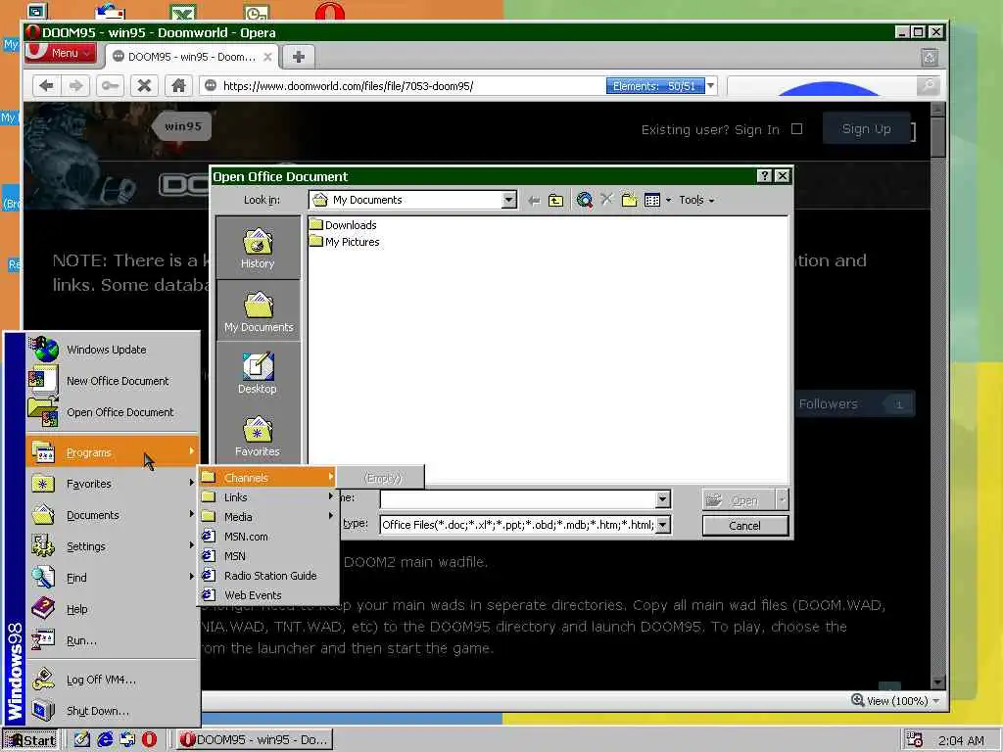Click the dialog help question-mark button
The image size is (1003, 752).
tap(764, 176)
